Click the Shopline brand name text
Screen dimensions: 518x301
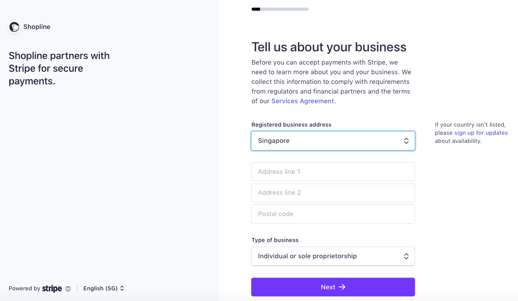click(37, 27)
